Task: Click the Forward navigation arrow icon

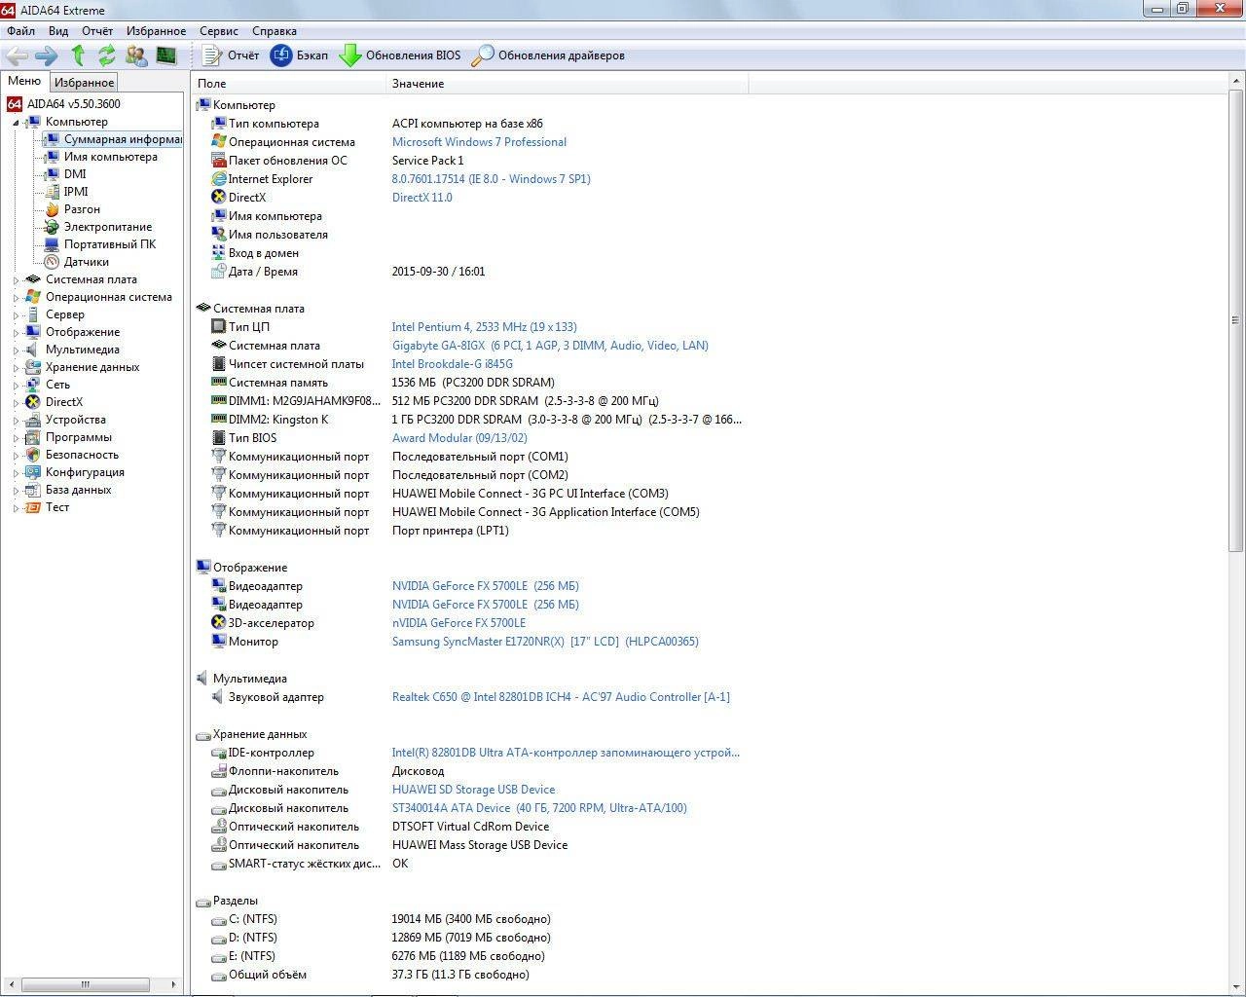Action: tap(46, 55)
